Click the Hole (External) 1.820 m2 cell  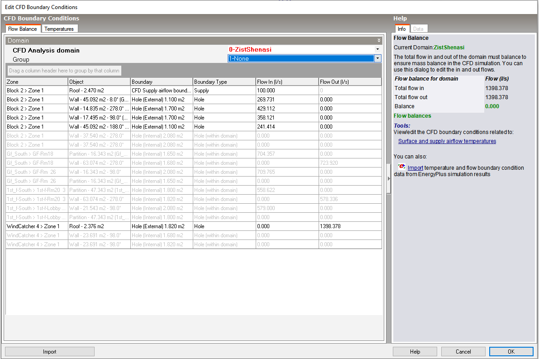(162, 226)
